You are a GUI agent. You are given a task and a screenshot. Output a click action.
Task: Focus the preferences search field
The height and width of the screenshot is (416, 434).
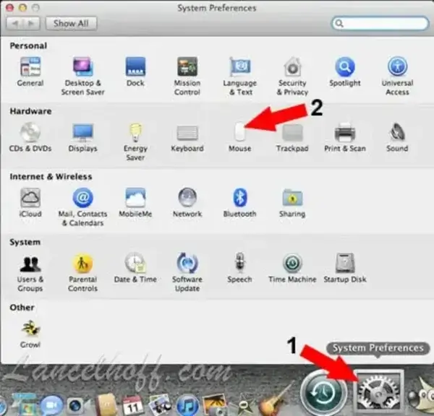(380, 23)
